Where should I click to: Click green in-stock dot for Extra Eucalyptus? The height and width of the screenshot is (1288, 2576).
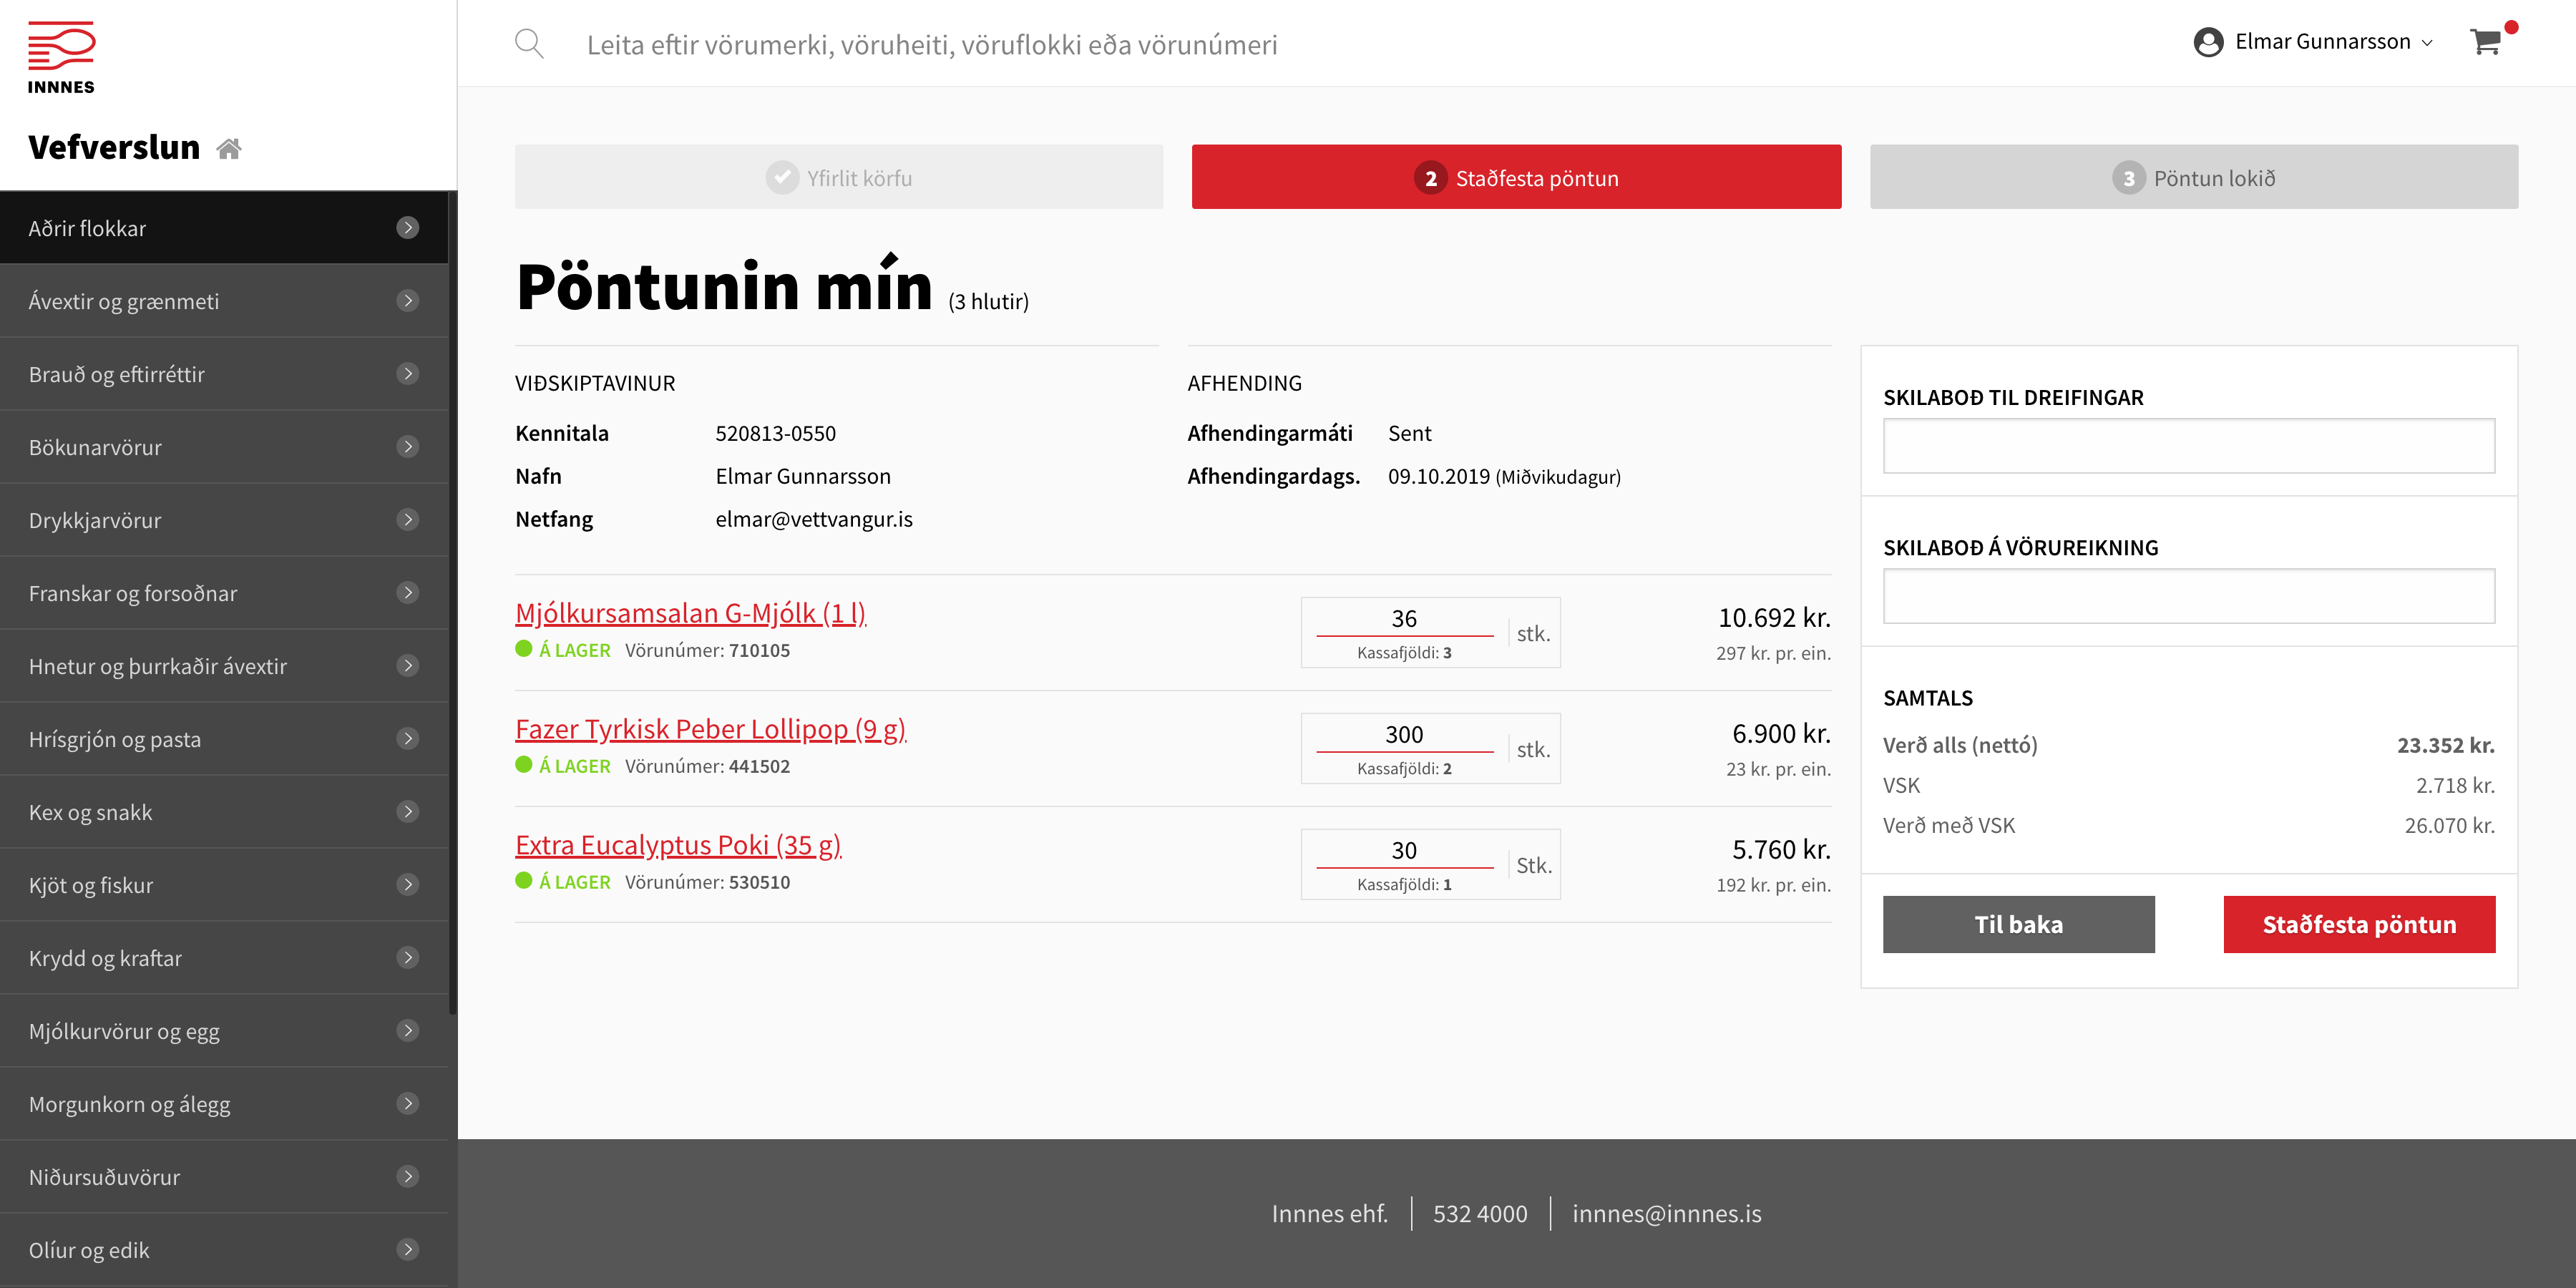(x=523, y=881)
